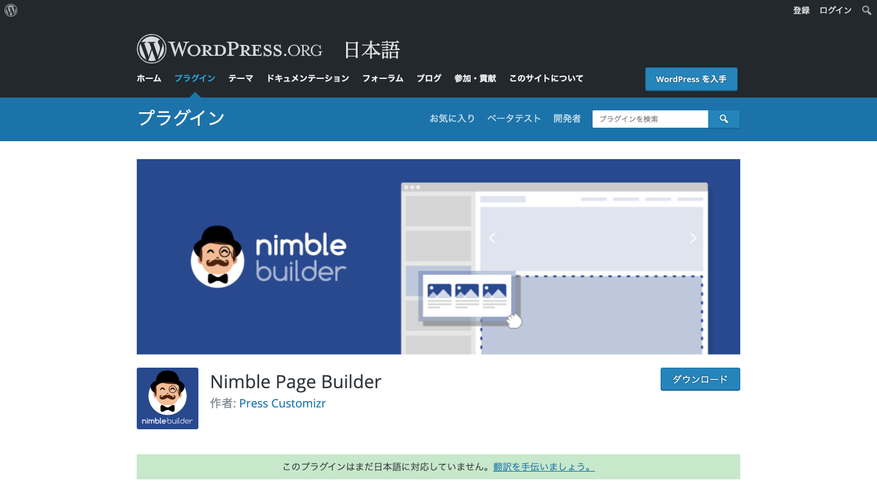
Task: Open the 登録 link in top bar
Action: coord(801,10)
